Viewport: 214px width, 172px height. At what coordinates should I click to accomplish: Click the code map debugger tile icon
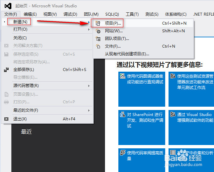pos(123,76)
